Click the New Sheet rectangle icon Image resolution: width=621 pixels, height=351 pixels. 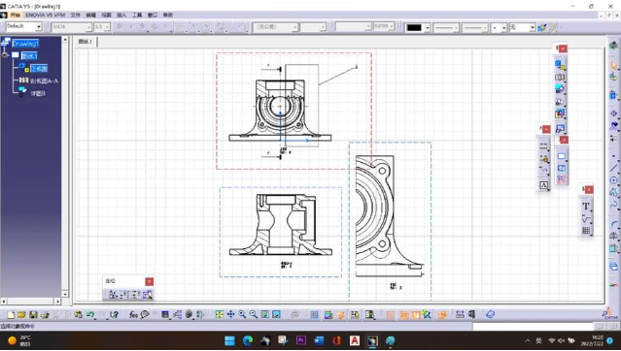click(562, 156)
